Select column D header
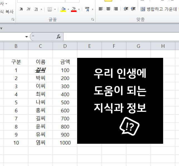Viewport: 179px width, 166px height. click(65, 46)
